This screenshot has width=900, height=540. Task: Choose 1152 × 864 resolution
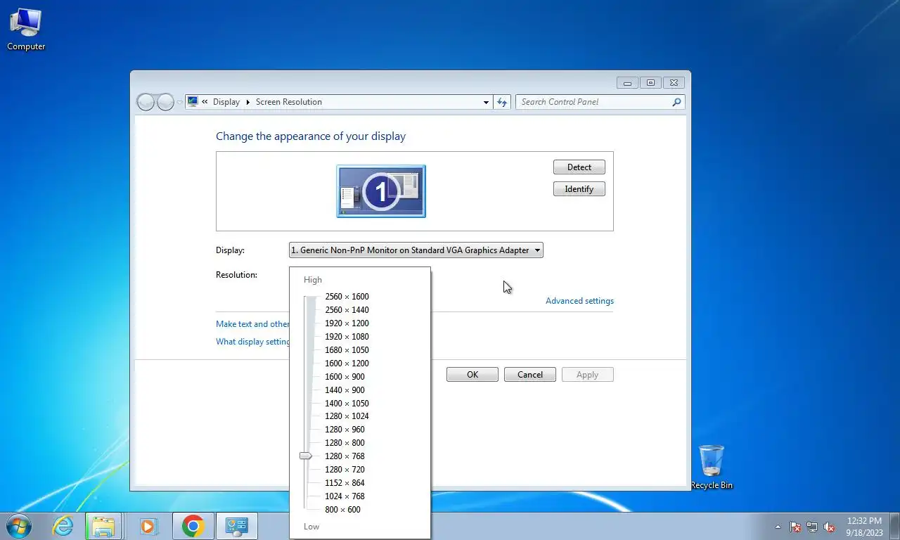[345, 483]
